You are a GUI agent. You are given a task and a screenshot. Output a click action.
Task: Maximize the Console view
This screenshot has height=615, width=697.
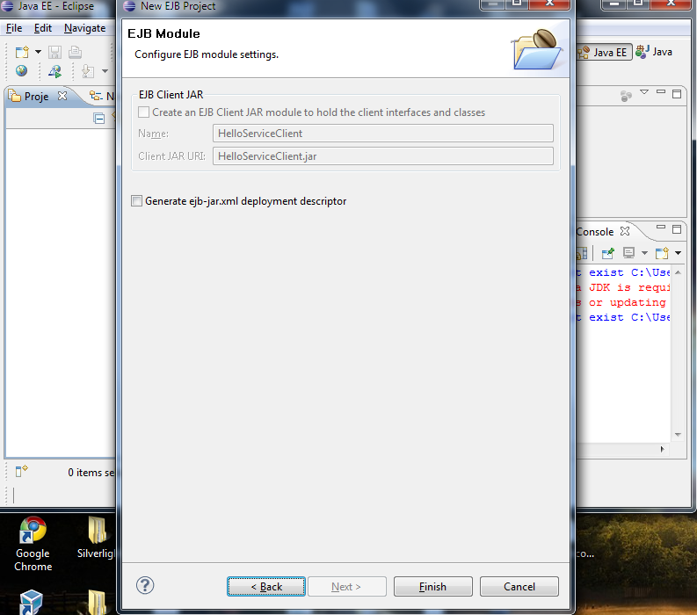(x=677, y=229)
